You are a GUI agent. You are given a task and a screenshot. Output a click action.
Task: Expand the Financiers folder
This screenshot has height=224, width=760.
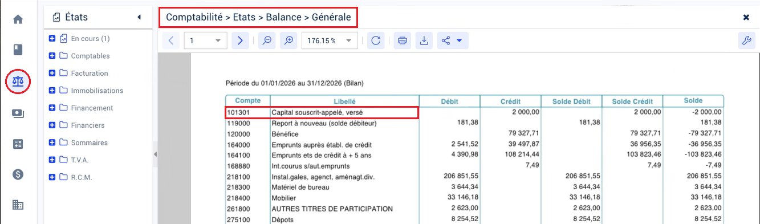[x=52, y=125]
